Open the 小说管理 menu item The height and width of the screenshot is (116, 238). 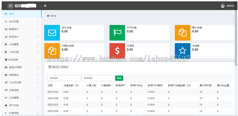tap(21, 45)
